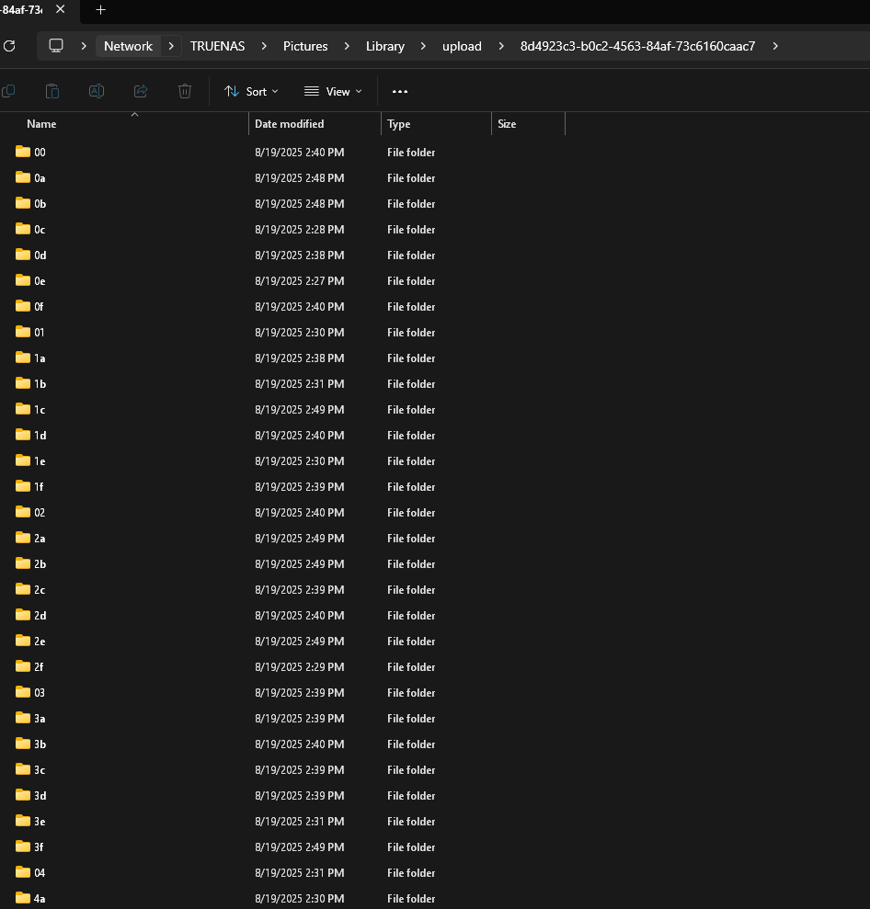Select the folder named 0a
This screenshot has width=870, height=909.
click(x=40, y=178)
